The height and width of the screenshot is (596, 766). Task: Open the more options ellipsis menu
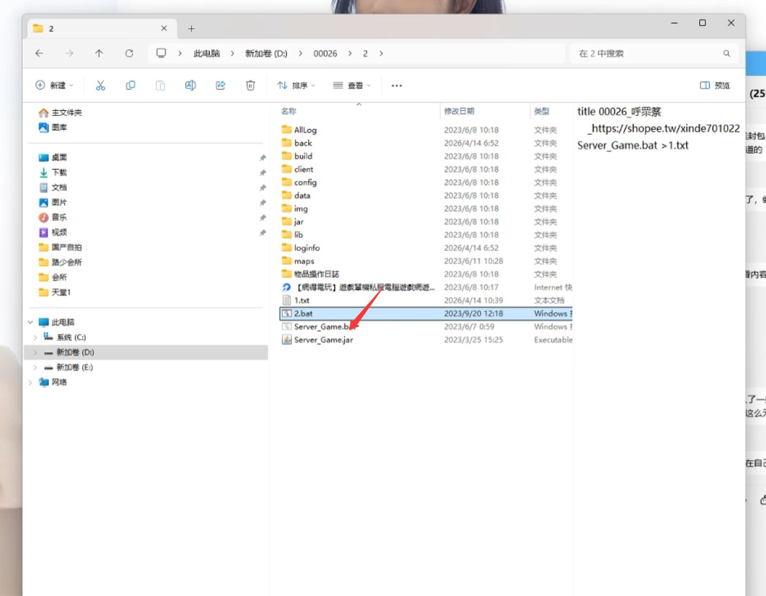coord(397,86)
